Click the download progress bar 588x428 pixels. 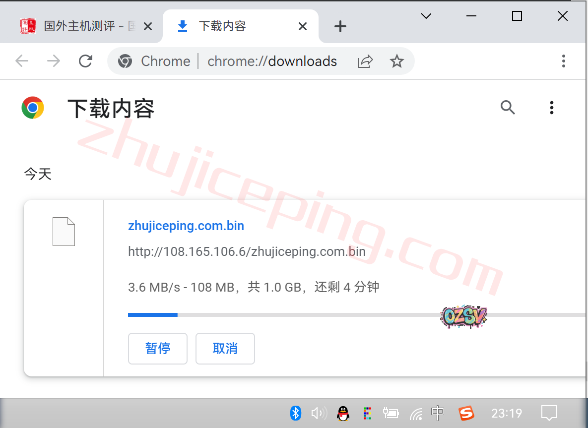tap(347, 315)
